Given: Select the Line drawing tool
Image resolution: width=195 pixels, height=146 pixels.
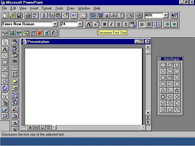Looking at the screenshot, I should tap(5, 56).
